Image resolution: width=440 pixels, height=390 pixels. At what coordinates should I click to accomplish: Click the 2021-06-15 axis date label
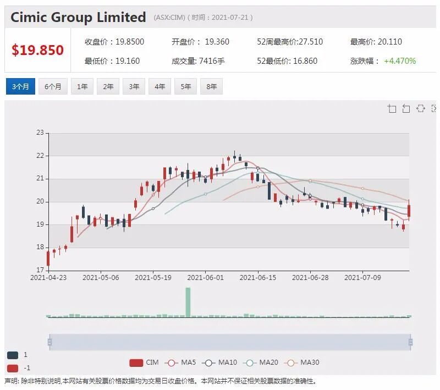click(258, 277)
